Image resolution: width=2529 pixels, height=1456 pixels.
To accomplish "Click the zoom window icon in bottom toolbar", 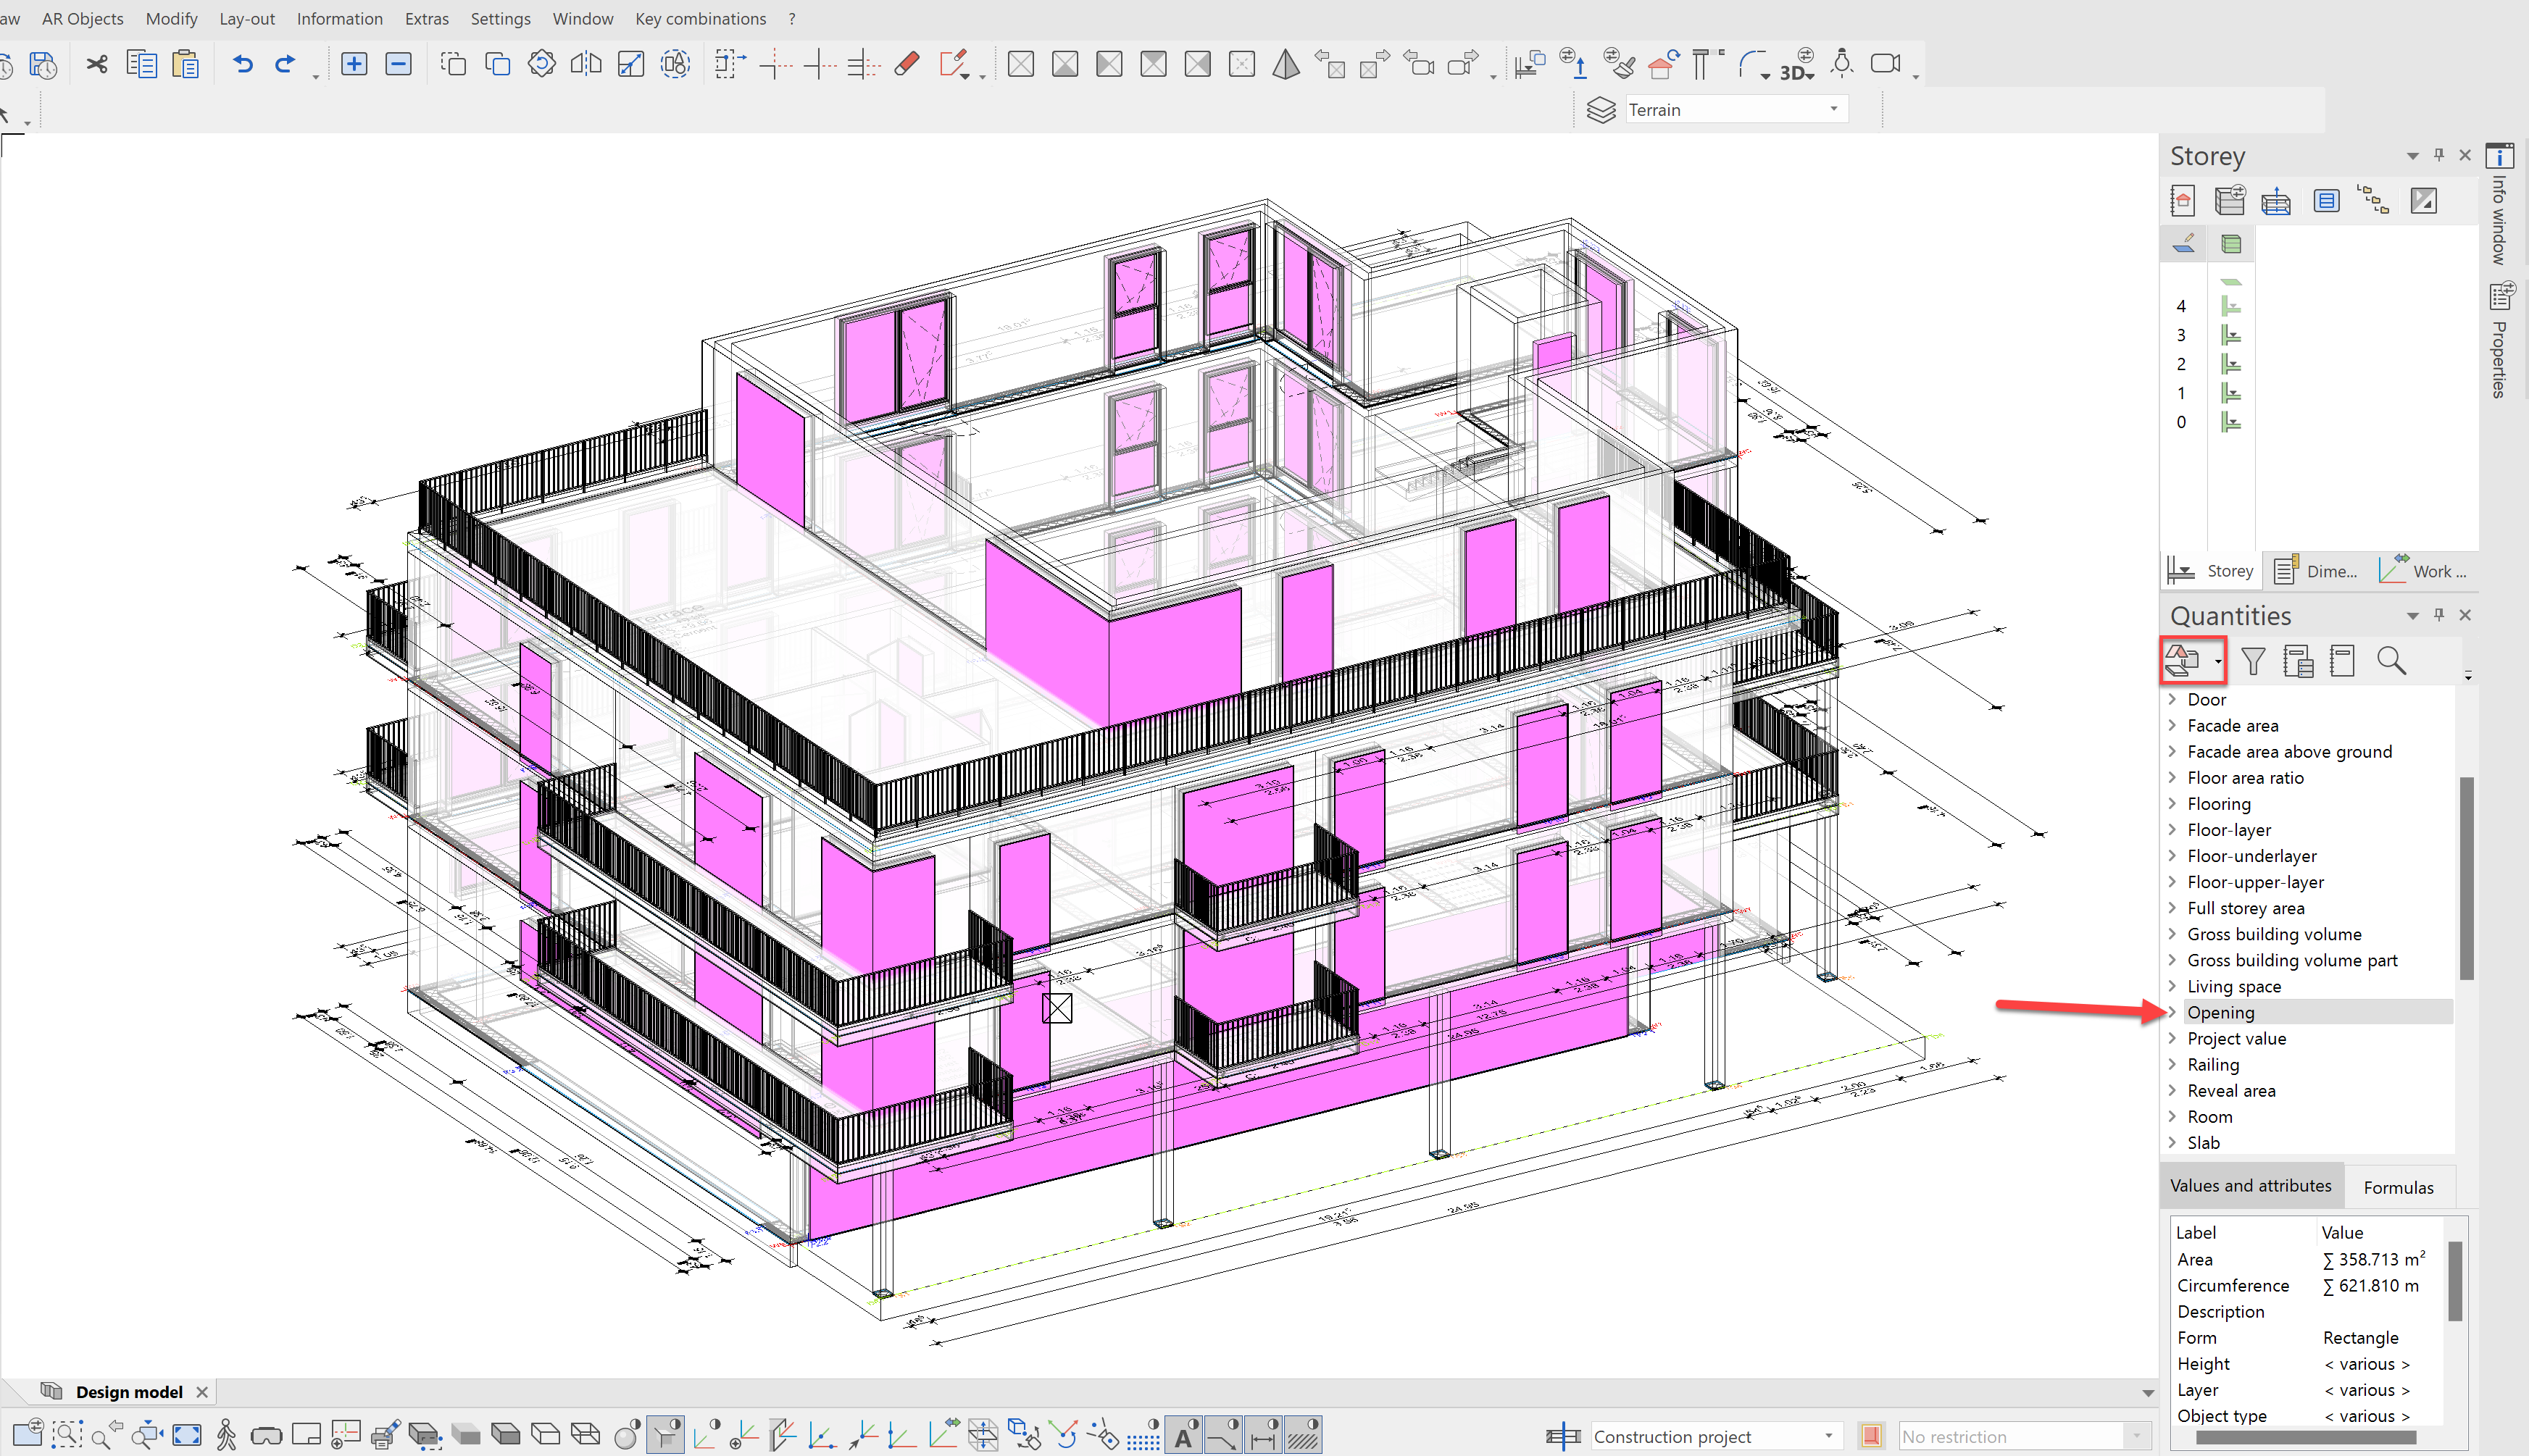I will pyautogui.click(x=66, y=1435).
